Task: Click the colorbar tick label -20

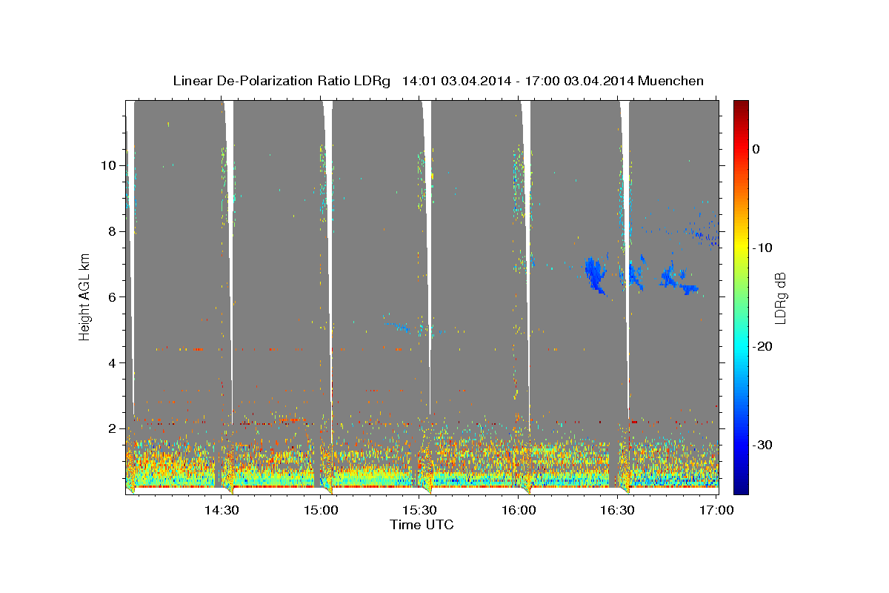Action: tap(764, 346)
